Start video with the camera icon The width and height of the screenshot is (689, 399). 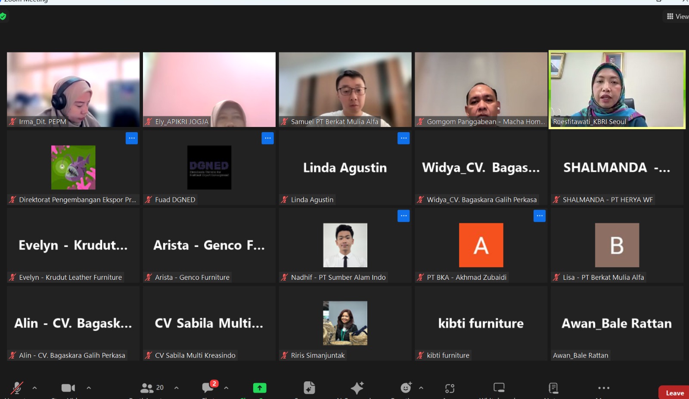point(68,388)
